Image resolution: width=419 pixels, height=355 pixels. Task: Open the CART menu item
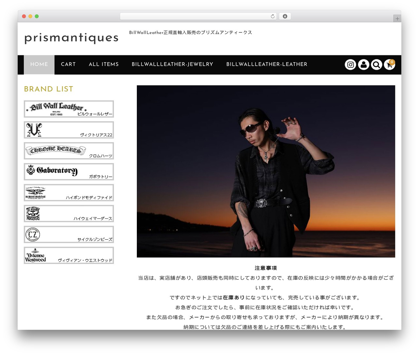68,65
